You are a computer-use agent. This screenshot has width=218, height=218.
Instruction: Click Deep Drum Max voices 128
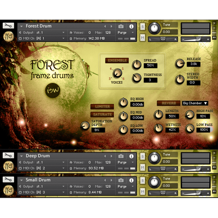click(x=108, y=162)
